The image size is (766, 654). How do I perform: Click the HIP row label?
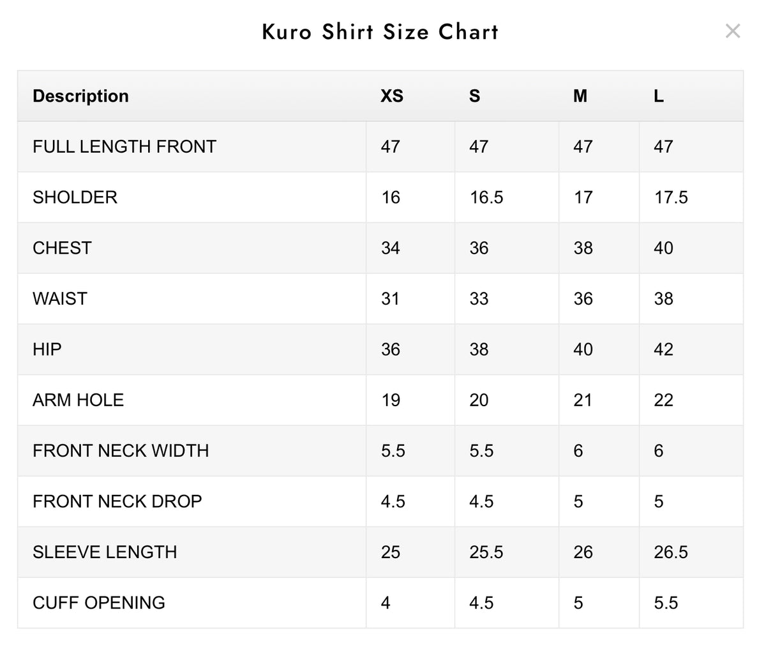(x=47, y=349)
